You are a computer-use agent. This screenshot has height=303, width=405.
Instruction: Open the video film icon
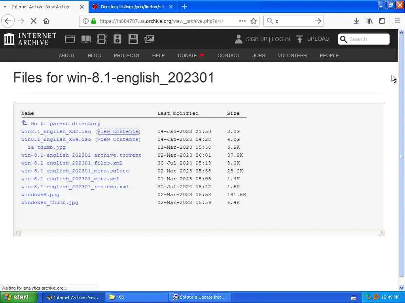tap(102, 39)
